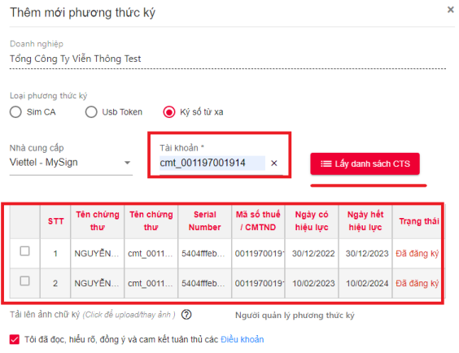Choose the Ký số từ xa option

click(x=169, y=112)
